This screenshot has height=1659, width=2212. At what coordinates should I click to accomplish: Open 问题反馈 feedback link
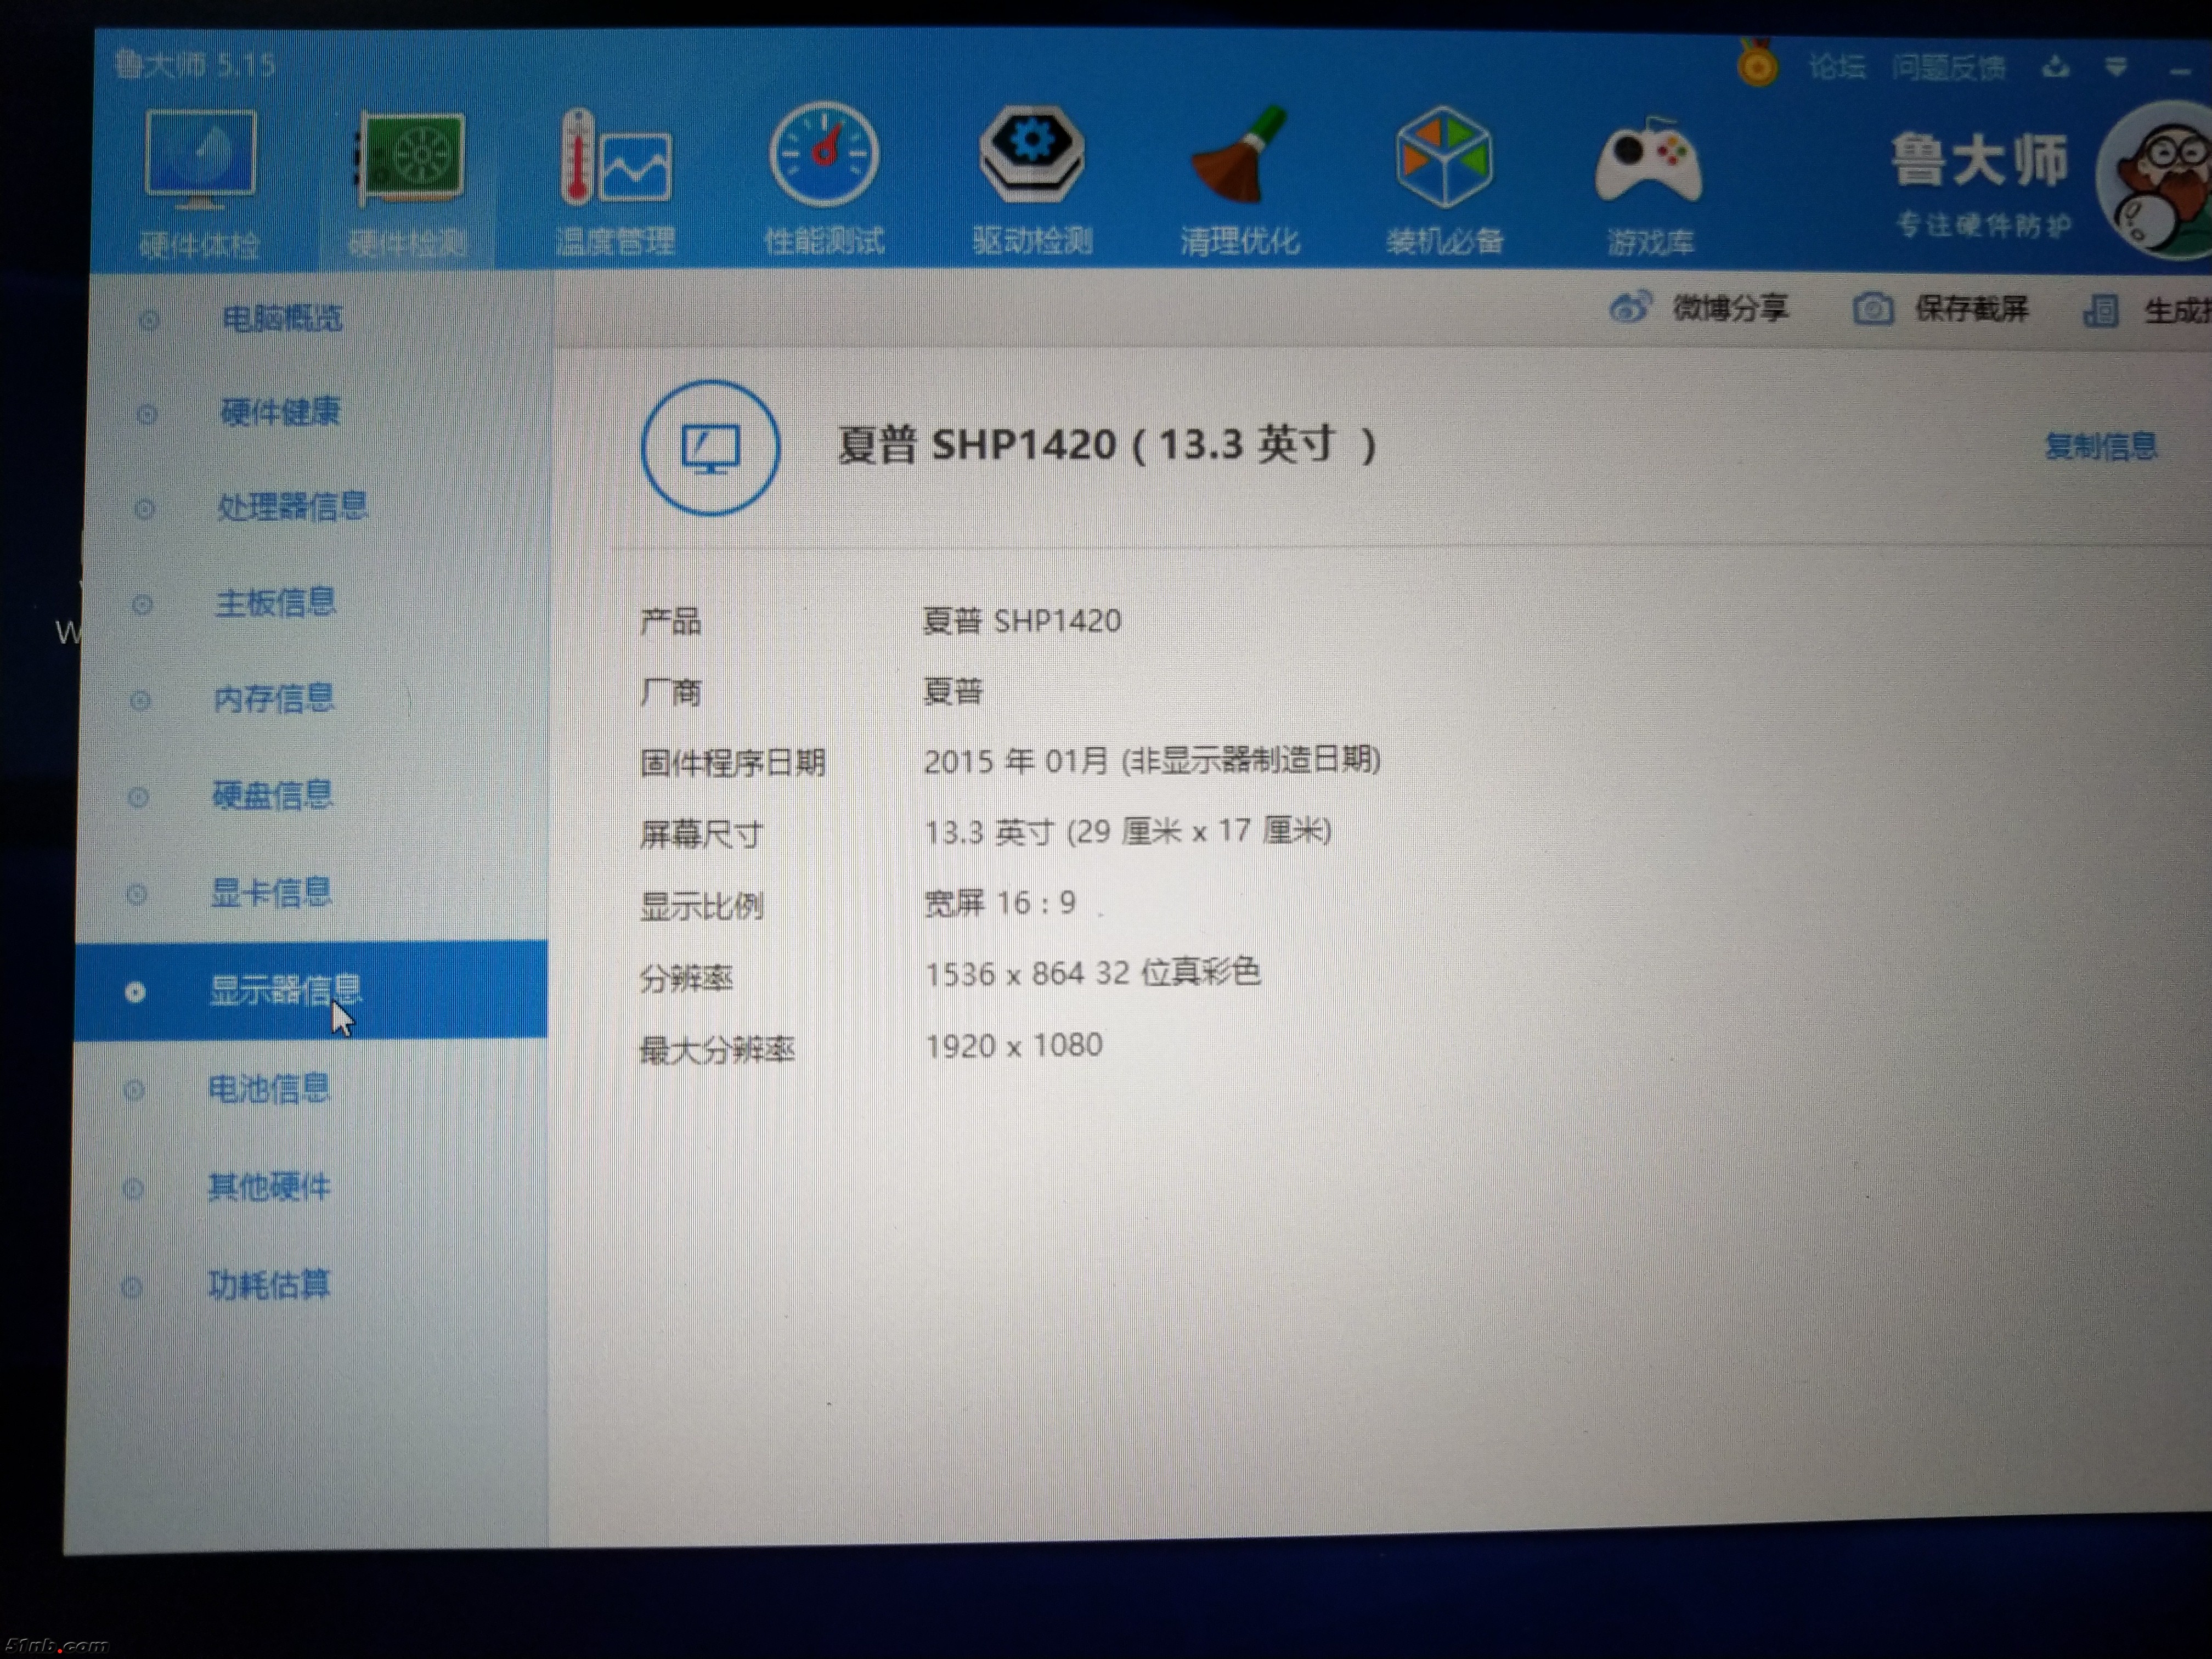click(1948, 68)
